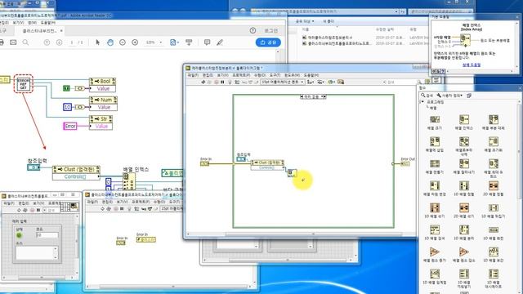Select Array Max & Min function in palette
523x294 pixels.
[x=494, y=163]
